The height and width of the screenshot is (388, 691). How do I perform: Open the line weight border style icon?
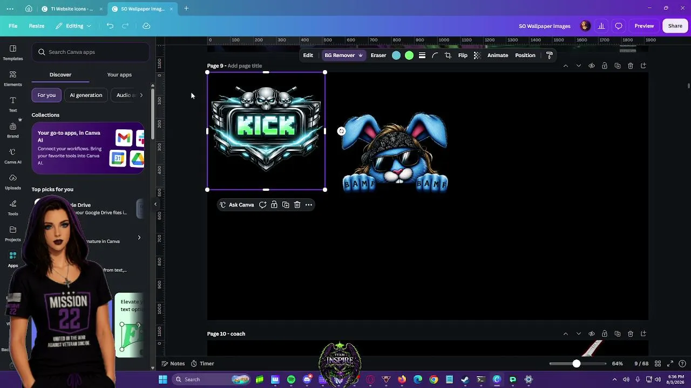click(x=422, y=56)
